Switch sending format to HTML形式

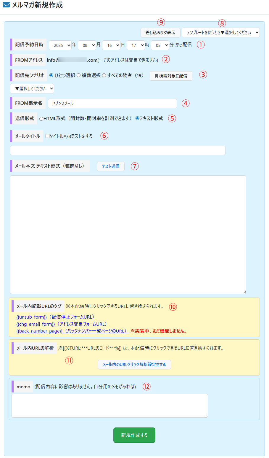click(41, 119)
